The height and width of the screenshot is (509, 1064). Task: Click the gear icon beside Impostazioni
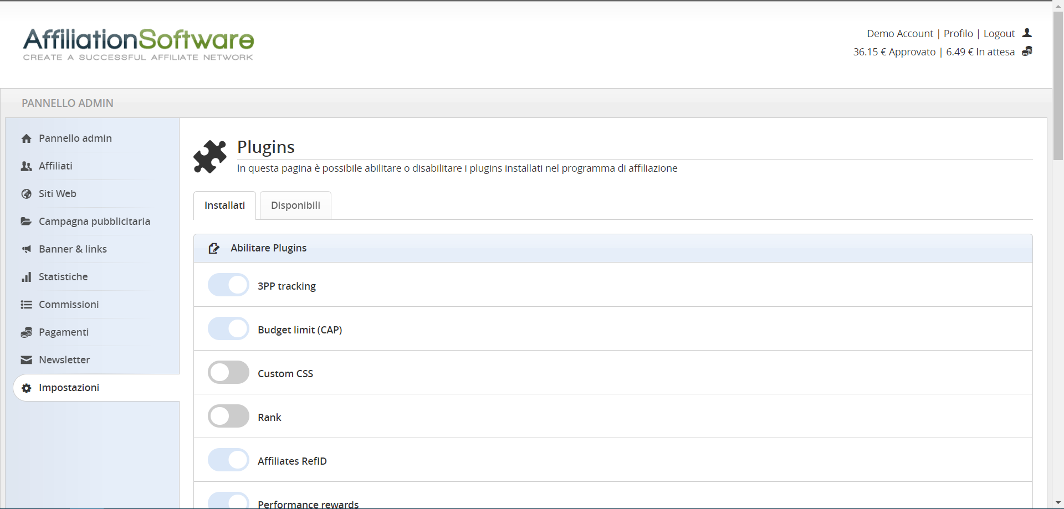(26, 388)
